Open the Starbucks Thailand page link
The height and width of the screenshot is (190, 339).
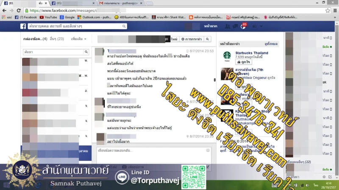[252, 53]
